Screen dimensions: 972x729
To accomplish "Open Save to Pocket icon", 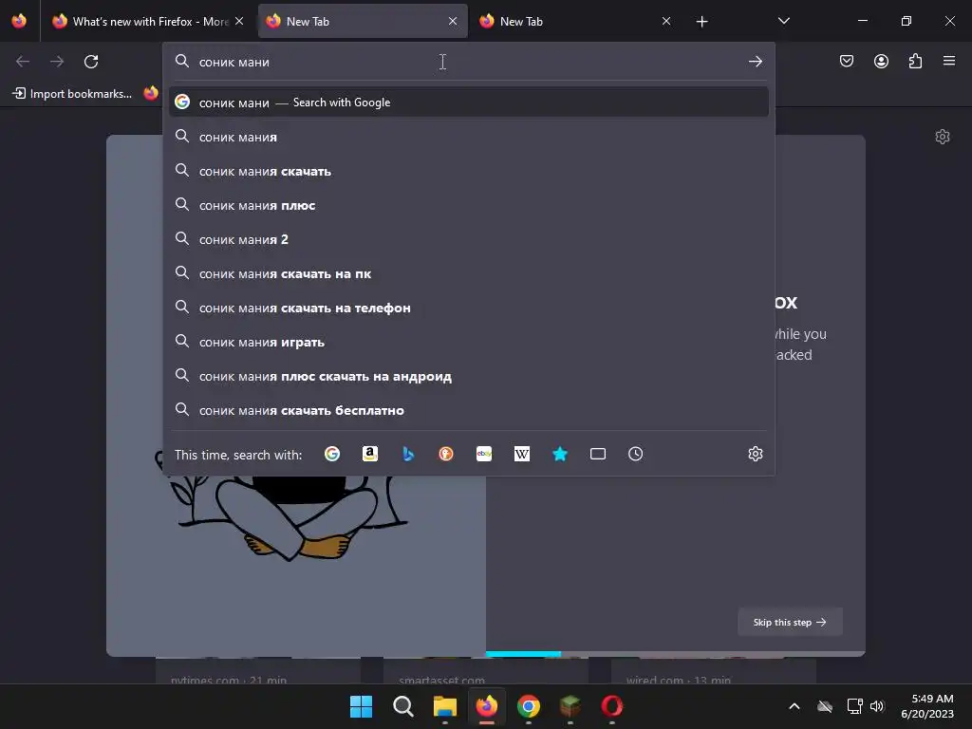I will click(x=847, y=62).
